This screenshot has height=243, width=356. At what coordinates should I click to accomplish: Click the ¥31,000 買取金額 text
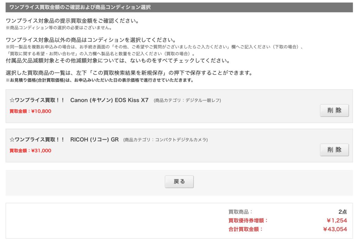(30, 151)
